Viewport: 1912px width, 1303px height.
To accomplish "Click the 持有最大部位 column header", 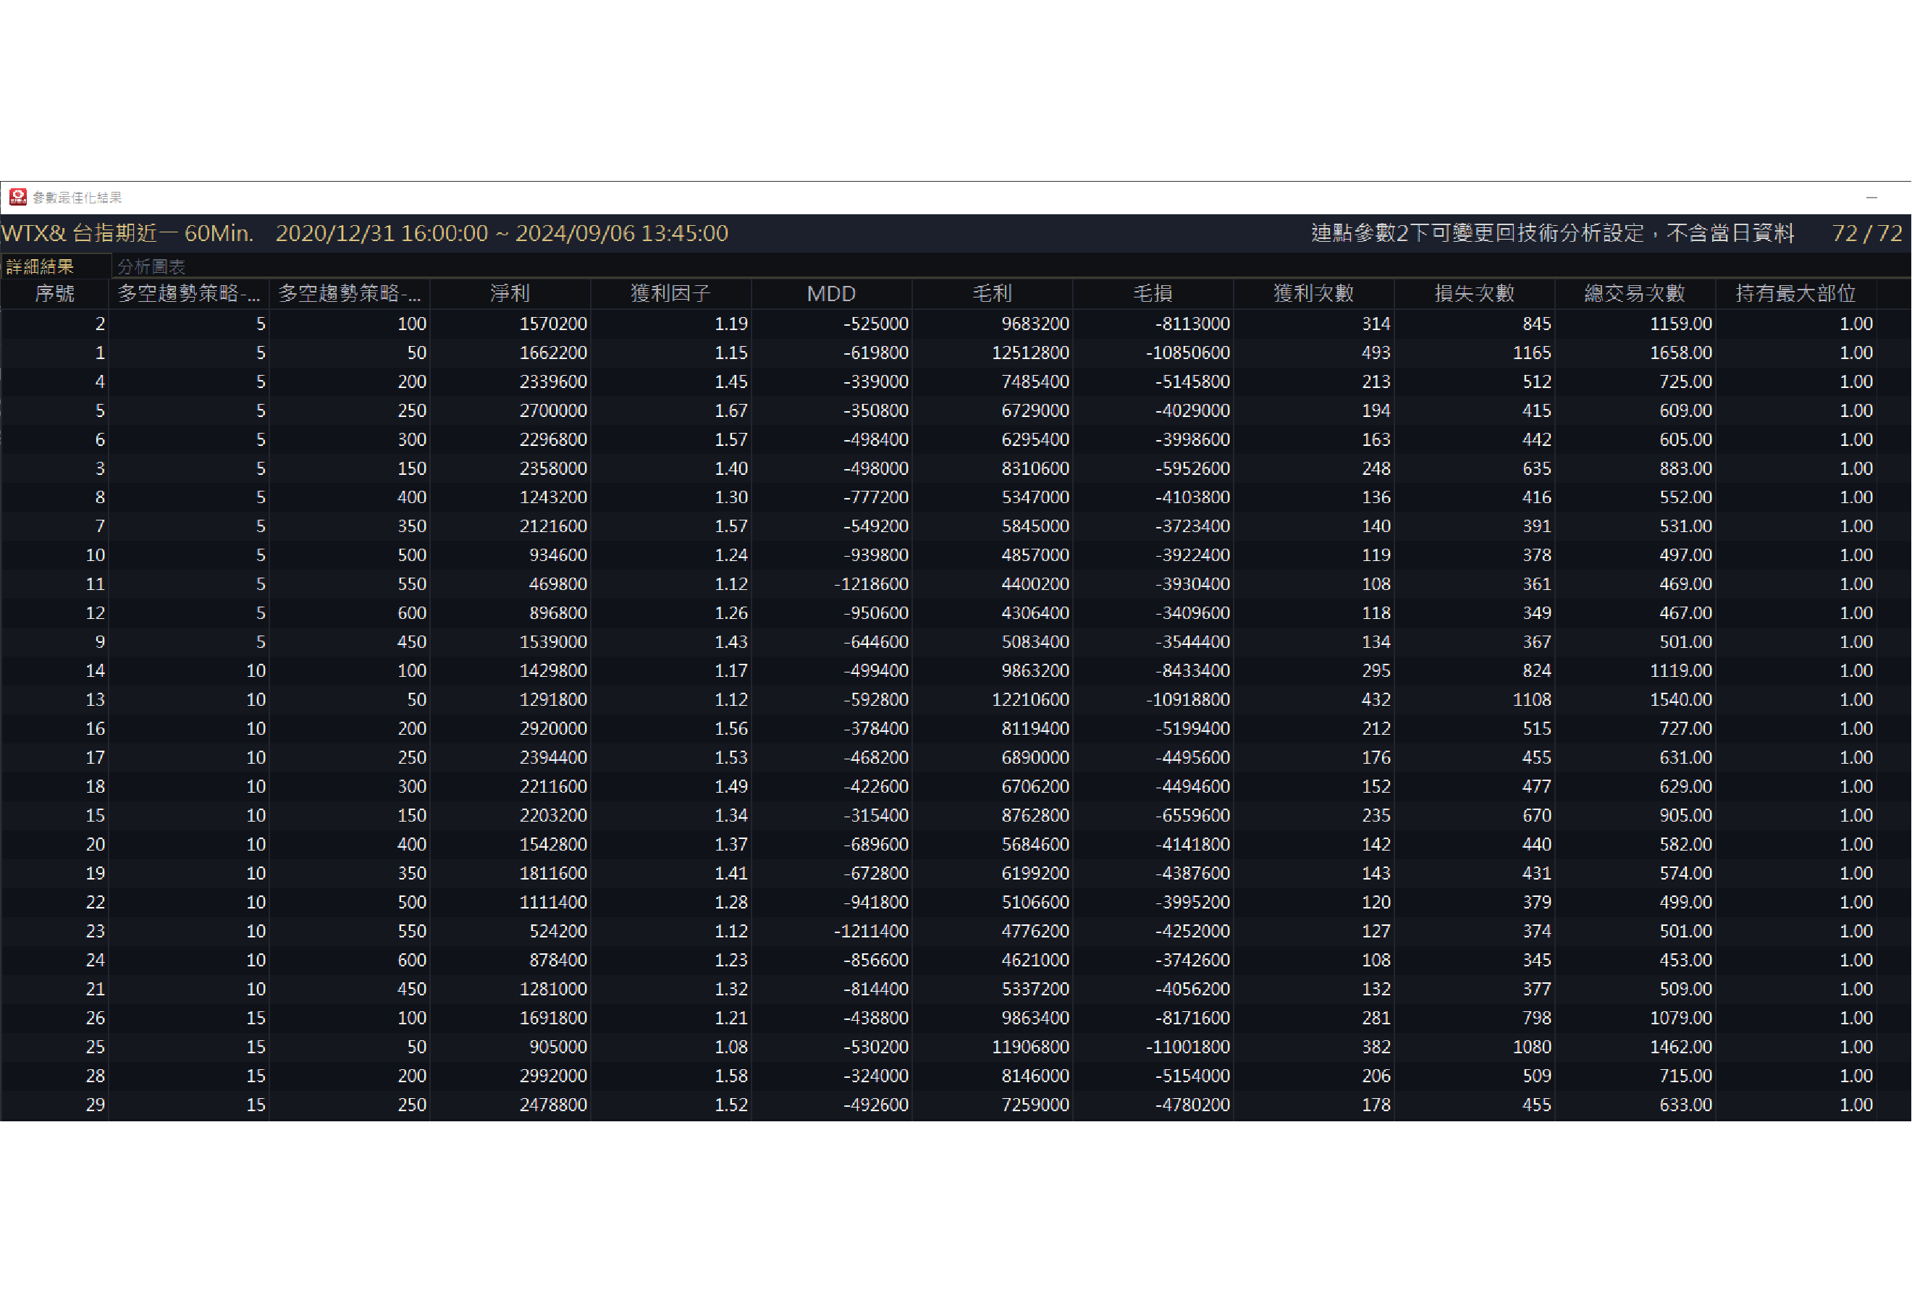I will click(x=1796, y=294).
